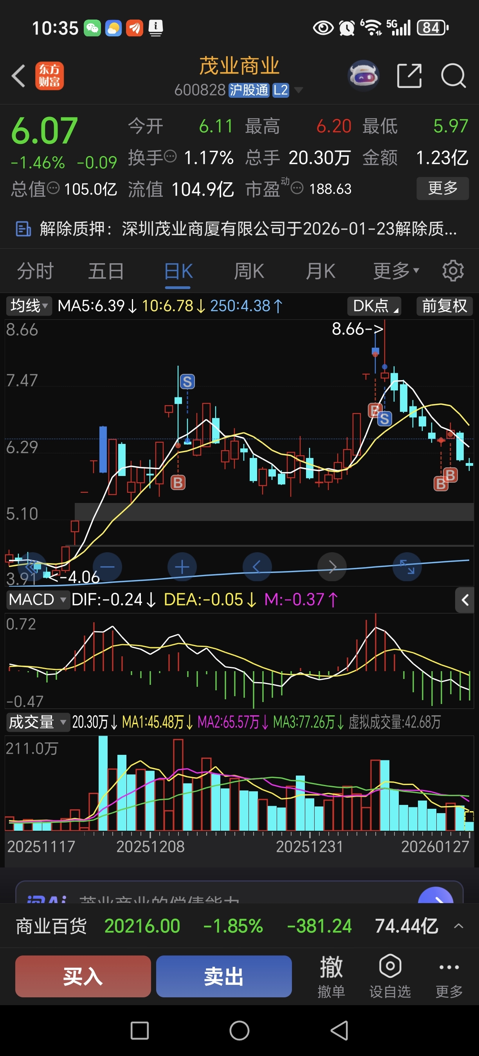479x1056 pixels.
Task: Switch to 月K tab
Action: pos(321,271)
